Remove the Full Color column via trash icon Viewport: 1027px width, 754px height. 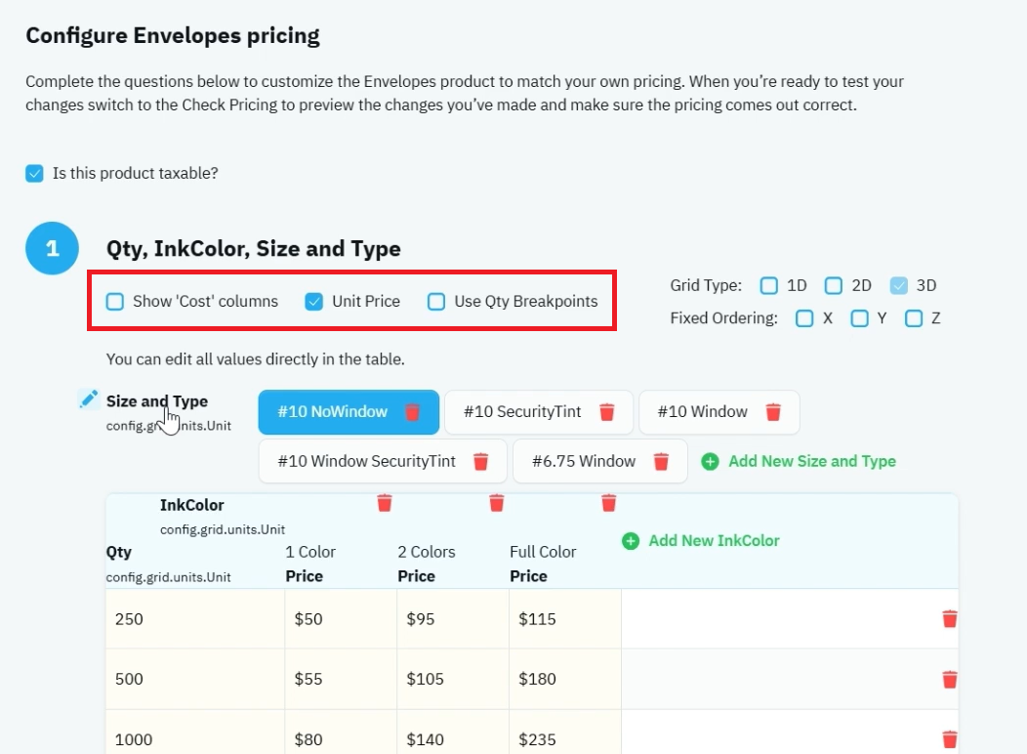click(x=608, y=503)
